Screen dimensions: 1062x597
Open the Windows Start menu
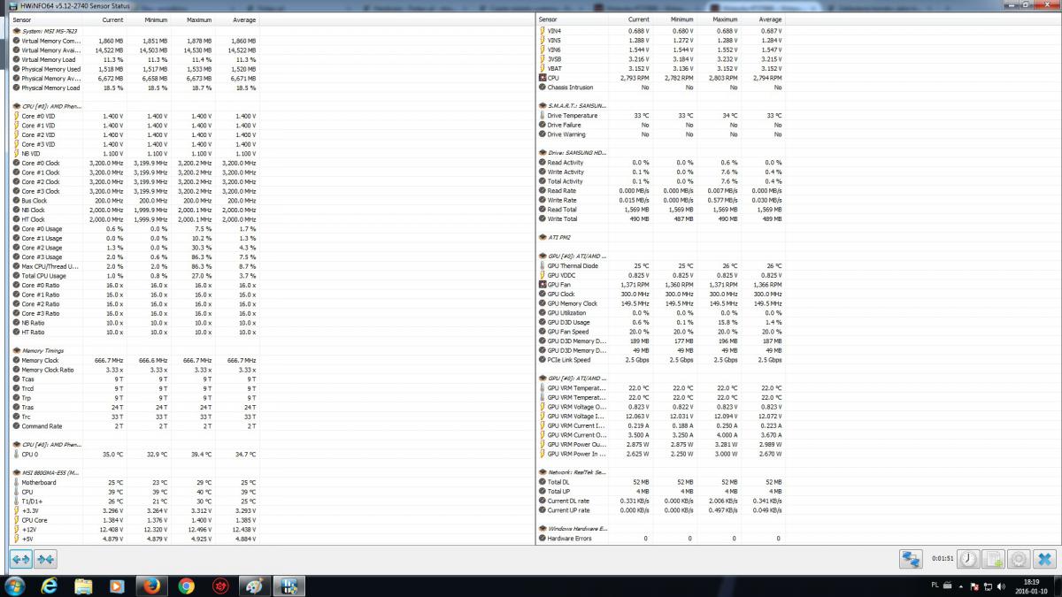[x=16, y=586]
